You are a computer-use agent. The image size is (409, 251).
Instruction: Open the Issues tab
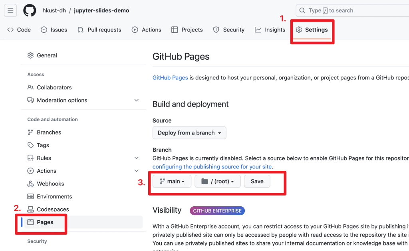click(54, 30)
